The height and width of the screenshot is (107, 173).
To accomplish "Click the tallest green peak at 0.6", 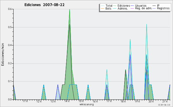I will [69, 9].
